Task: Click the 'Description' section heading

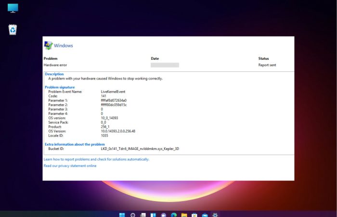Action: click(x=54, y=74)
